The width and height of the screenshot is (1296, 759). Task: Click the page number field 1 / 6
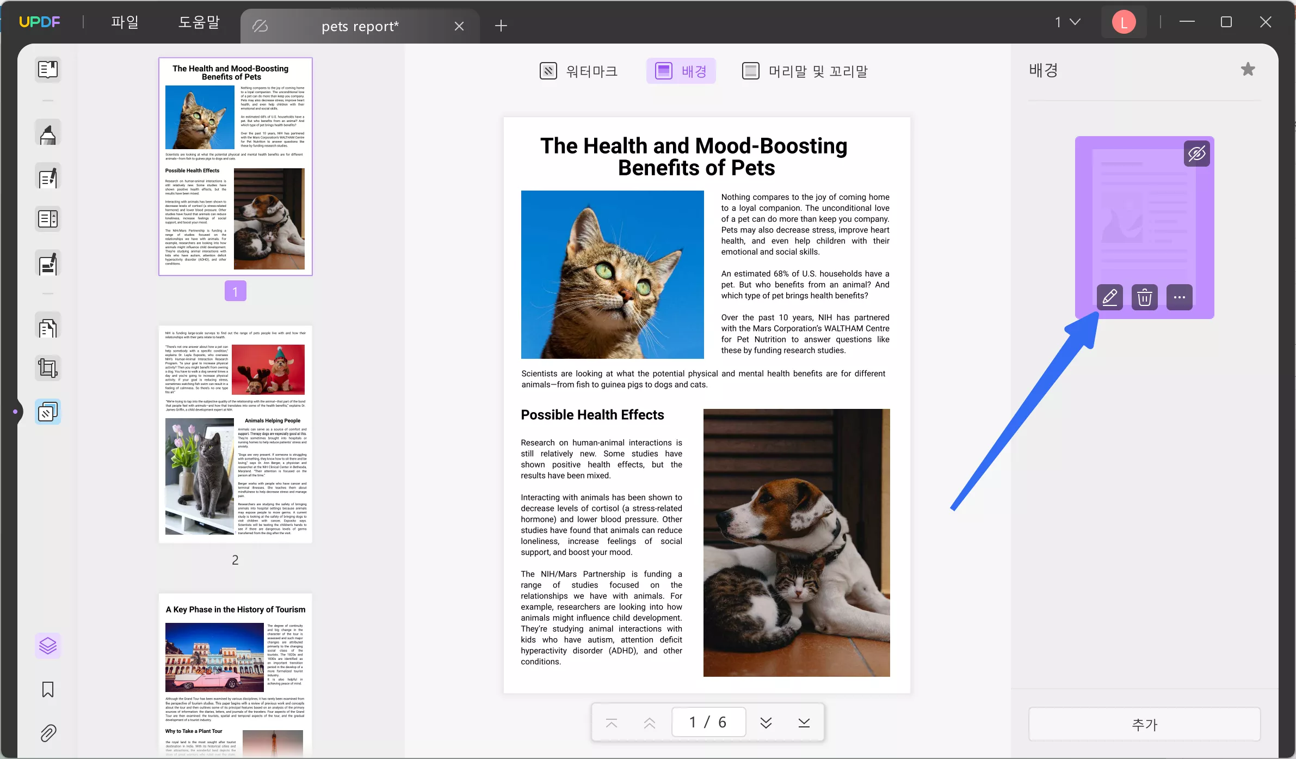pyautogui.click(x=708, y=723)
